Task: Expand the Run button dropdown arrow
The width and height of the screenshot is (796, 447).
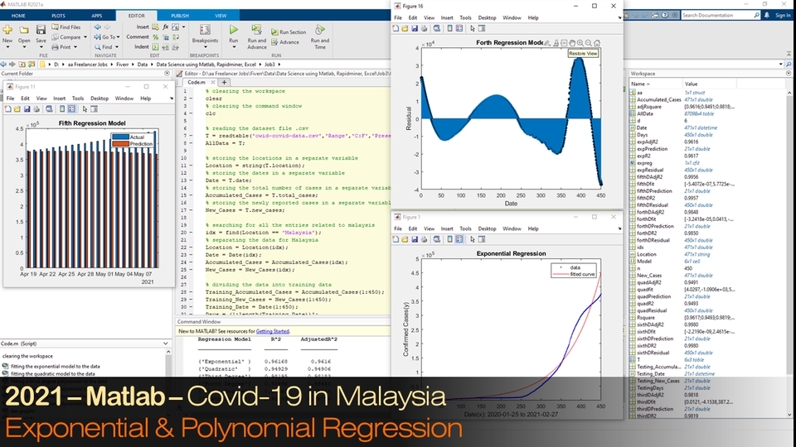Action: [x=234, y=47]
